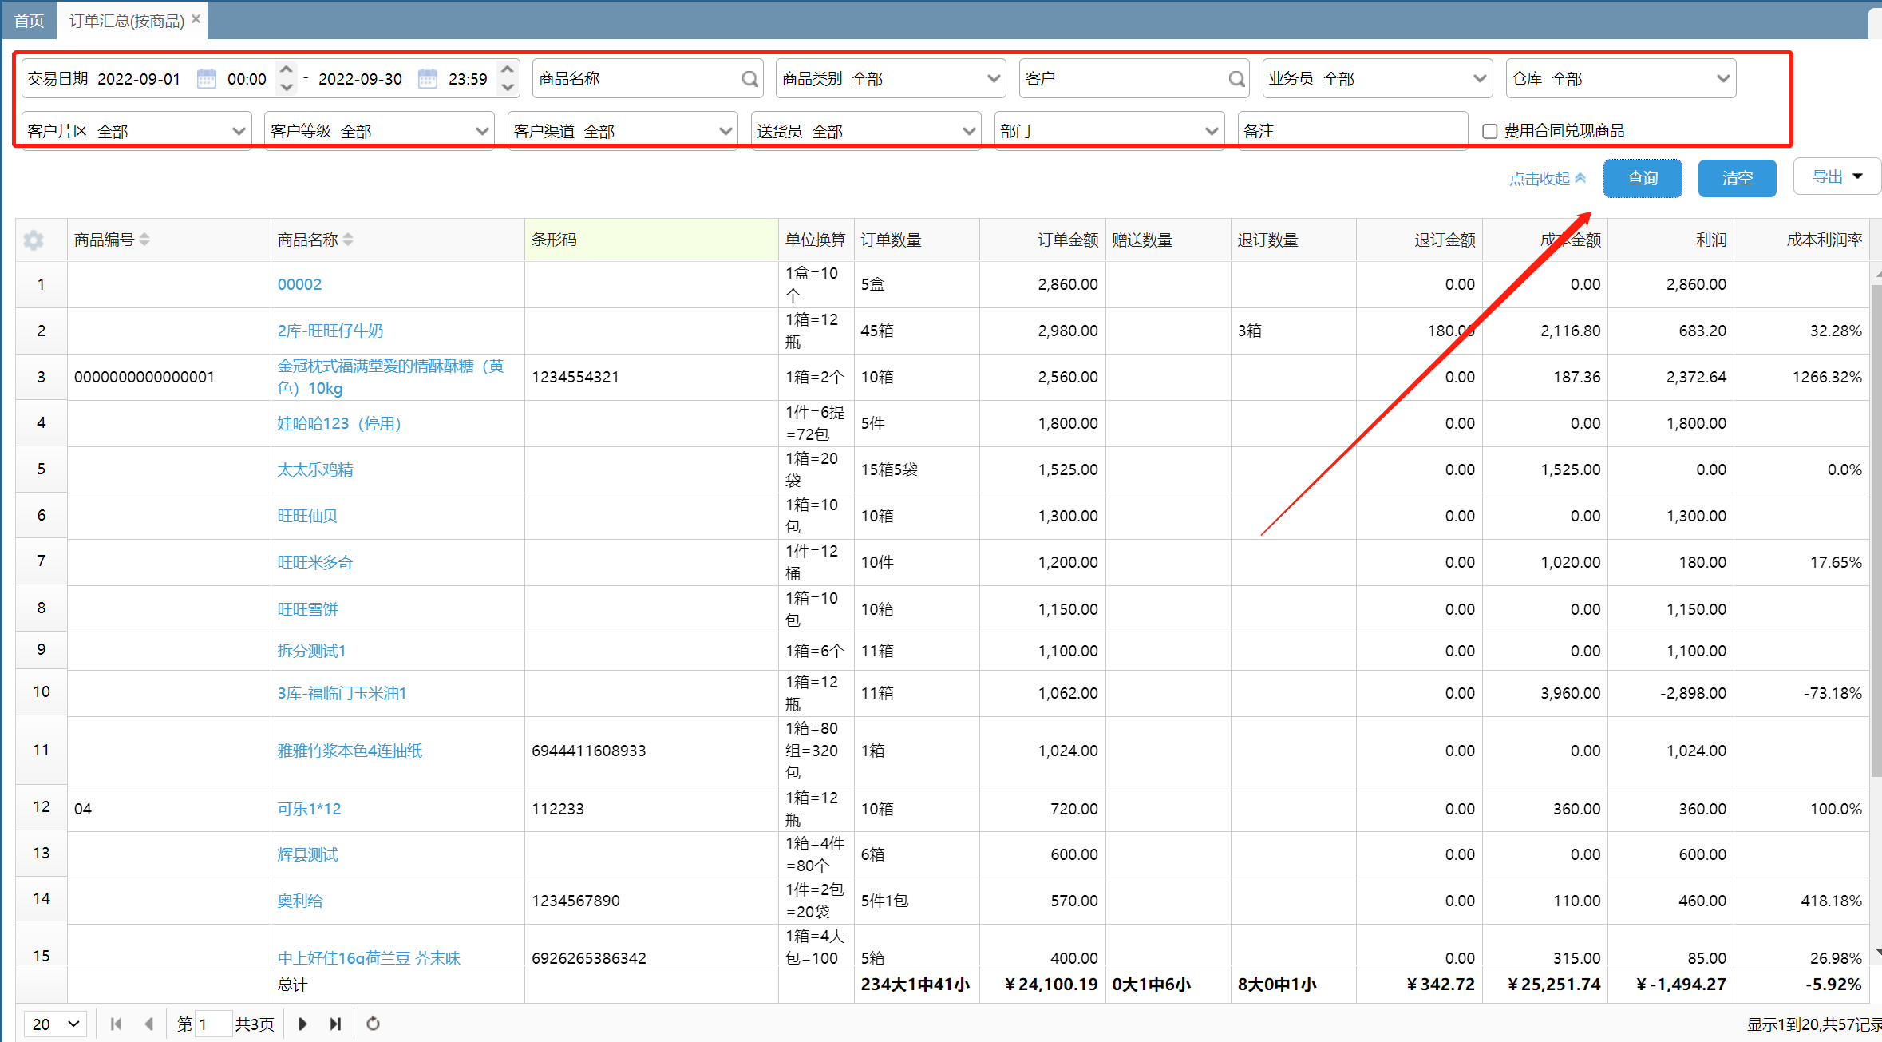Decrease the start time with down arrow
1882x1042 pixels.
coord(287,87)
